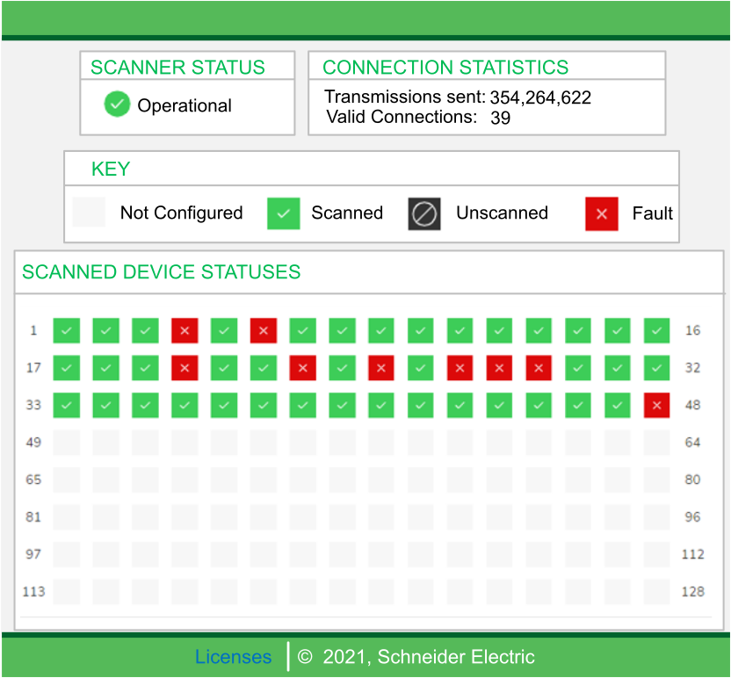Click the green Operational status checkmark icon
This screenshot has height=678, width=731.
pos(117,105)
